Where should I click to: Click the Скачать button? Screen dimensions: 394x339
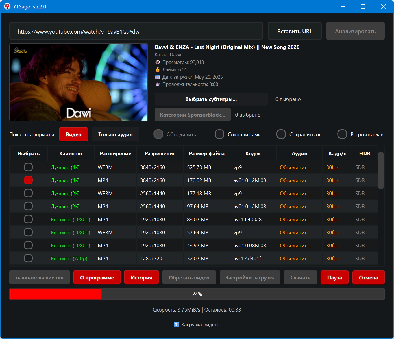coord(300,277)
